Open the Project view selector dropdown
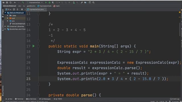The height and width of the screenshot is (102, 182). (8, 9)
